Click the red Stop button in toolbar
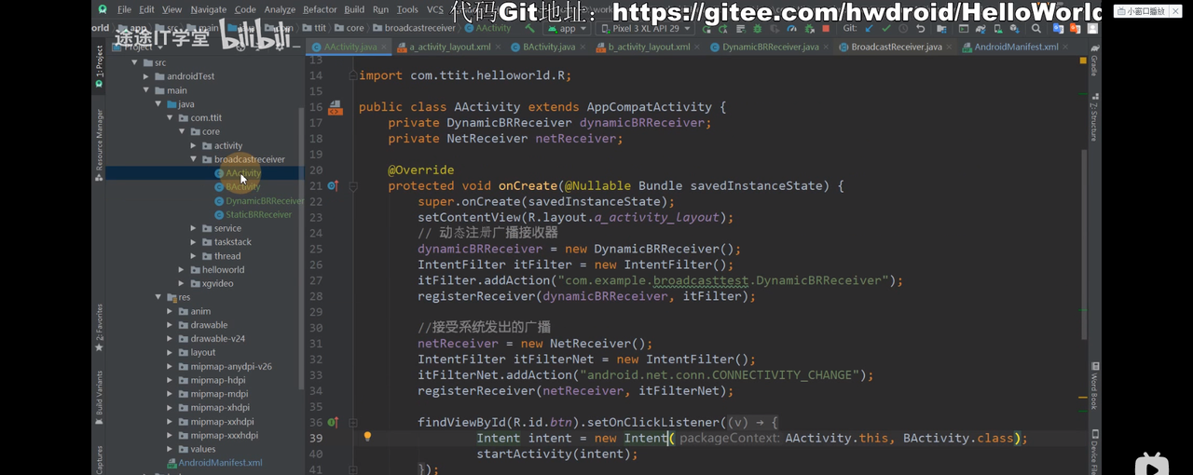This screenshot has width=1193, height=475. click(x=826, y=29)
